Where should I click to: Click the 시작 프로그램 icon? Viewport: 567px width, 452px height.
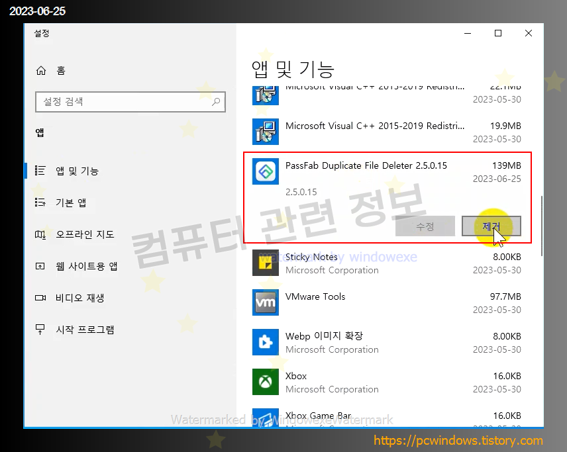[x=40, y=329]
